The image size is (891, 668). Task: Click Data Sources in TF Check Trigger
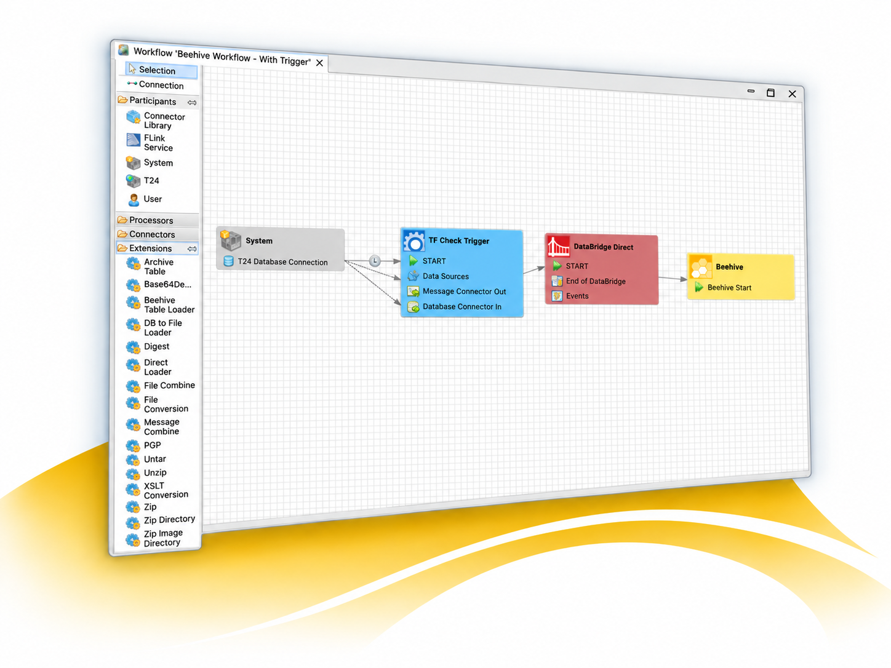click(438, 276)
